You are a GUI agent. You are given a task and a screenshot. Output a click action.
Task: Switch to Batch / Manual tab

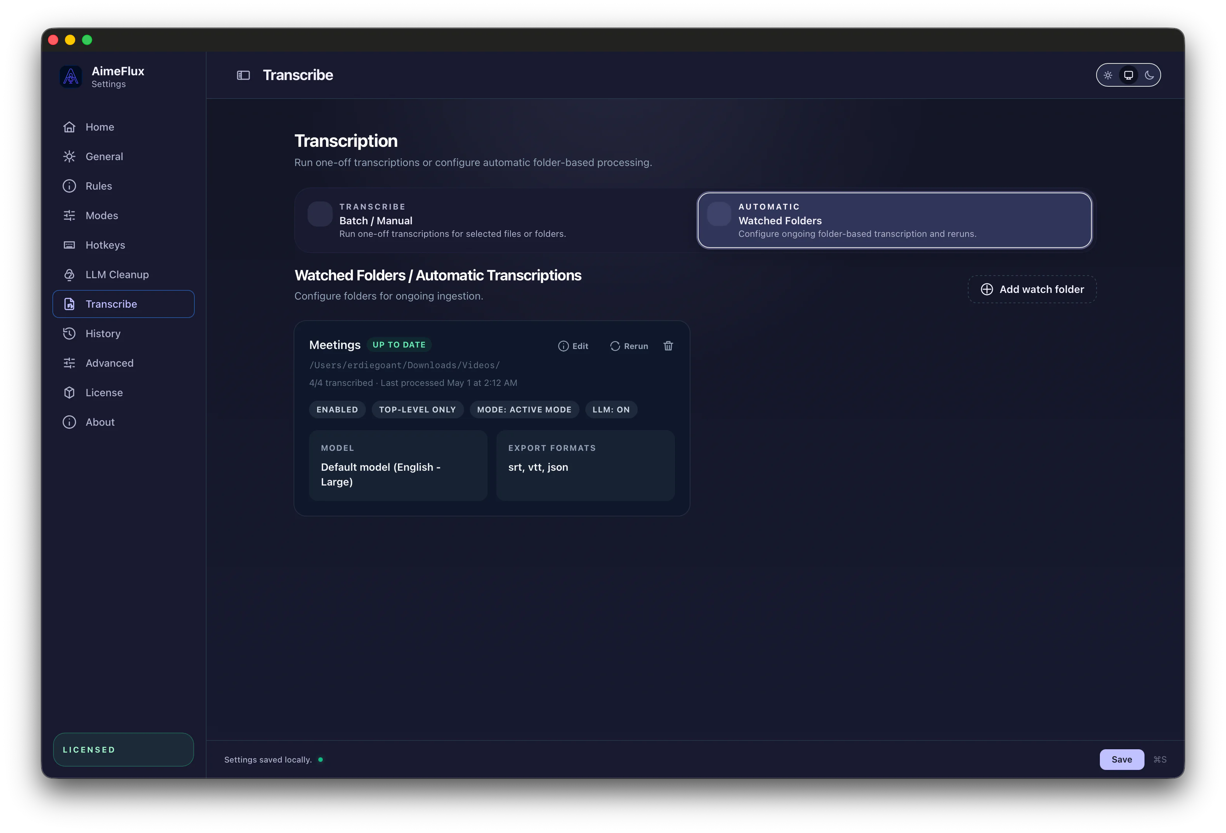point(495,221)
